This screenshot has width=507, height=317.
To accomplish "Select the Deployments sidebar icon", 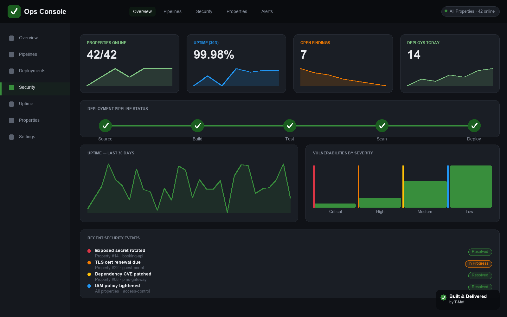I will (x=12, y=71).
